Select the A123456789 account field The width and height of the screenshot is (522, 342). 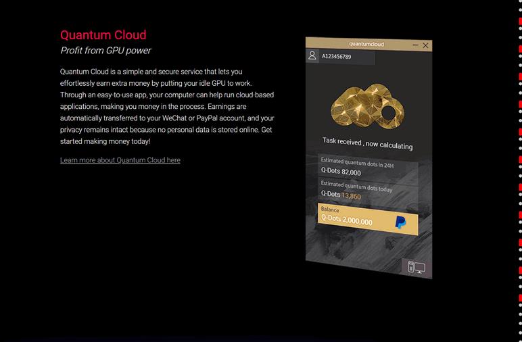click(340, 57)
